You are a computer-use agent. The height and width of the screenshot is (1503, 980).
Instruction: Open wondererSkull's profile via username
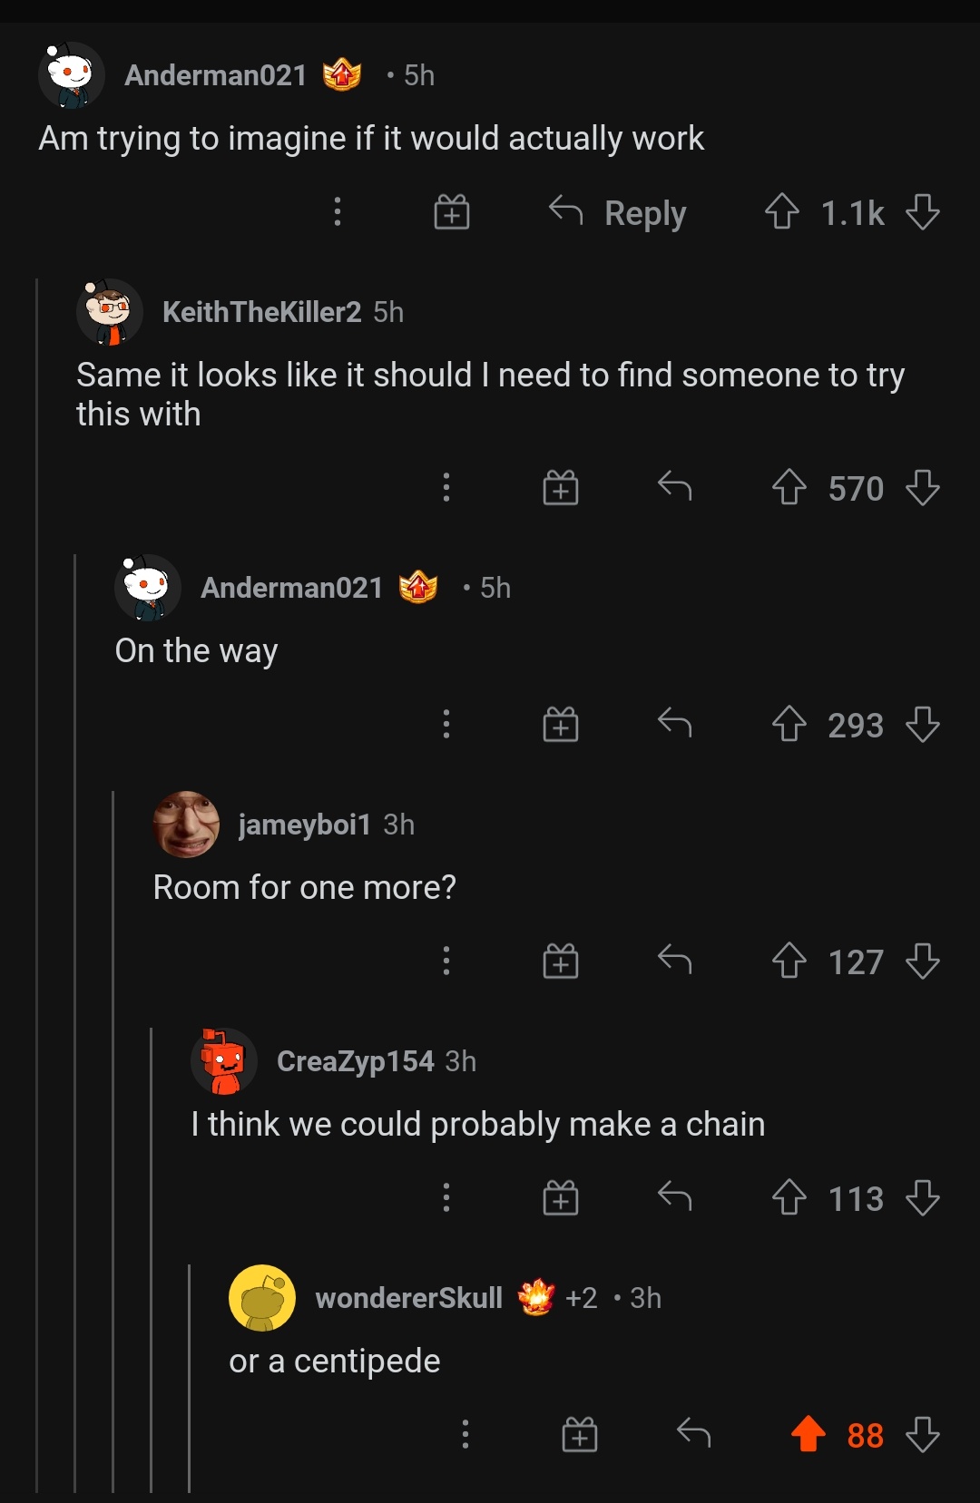pos(408,1298)
